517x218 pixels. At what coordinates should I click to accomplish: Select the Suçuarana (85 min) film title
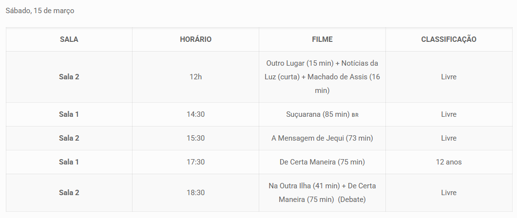(317, 114)
